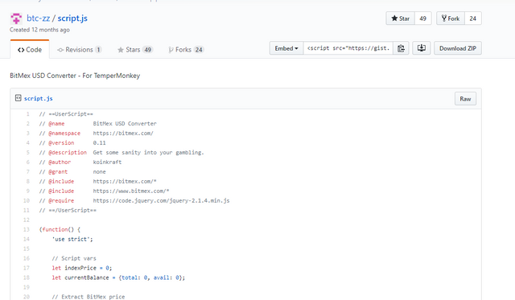Viewport: 515px width, 300px height.
Task: Click 'Created 12 months ago' text
Action: click(x=39, y=30)
